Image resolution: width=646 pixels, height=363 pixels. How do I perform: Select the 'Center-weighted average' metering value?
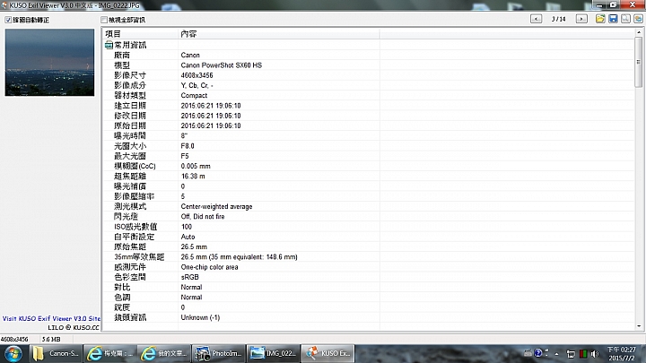[x=217, y=207]
